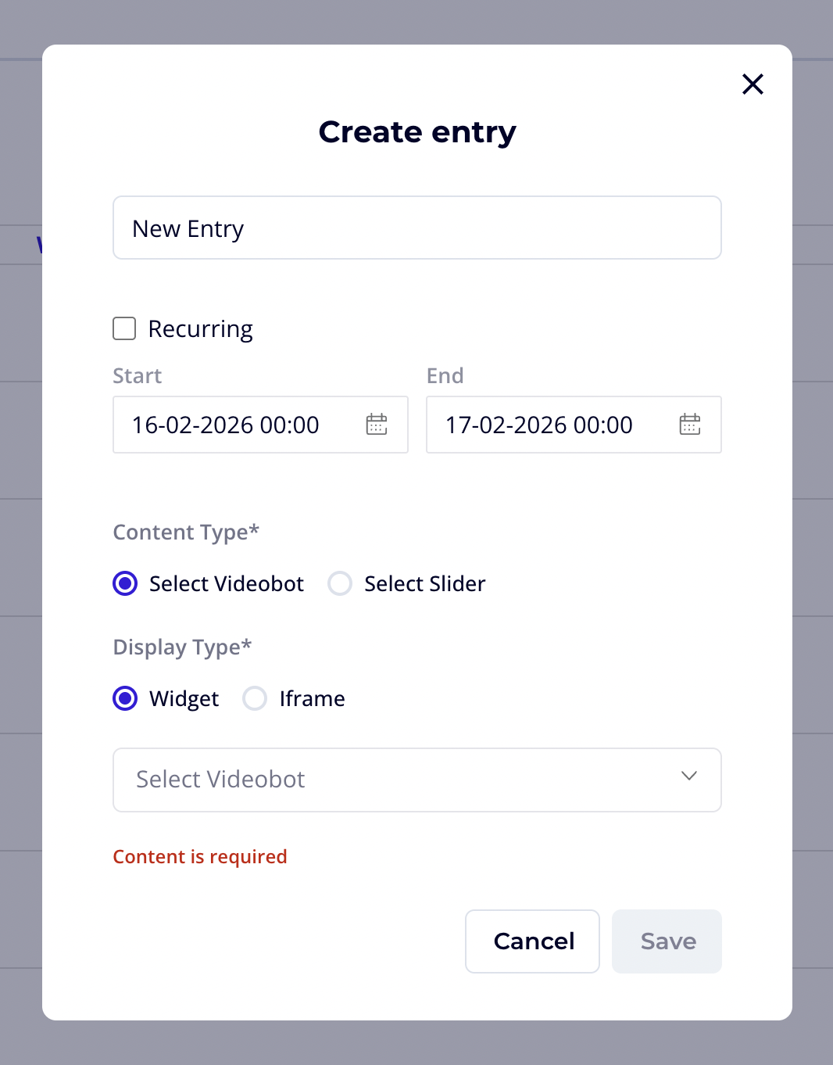
Task: Click the chevron arrow in the Videobot dropdown
Action: (x=688, y=776)
